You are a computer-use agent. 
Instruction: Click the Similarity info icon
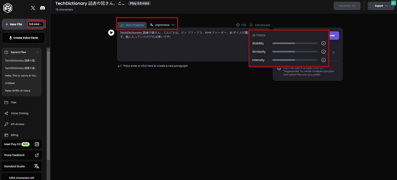pos(324,52)
